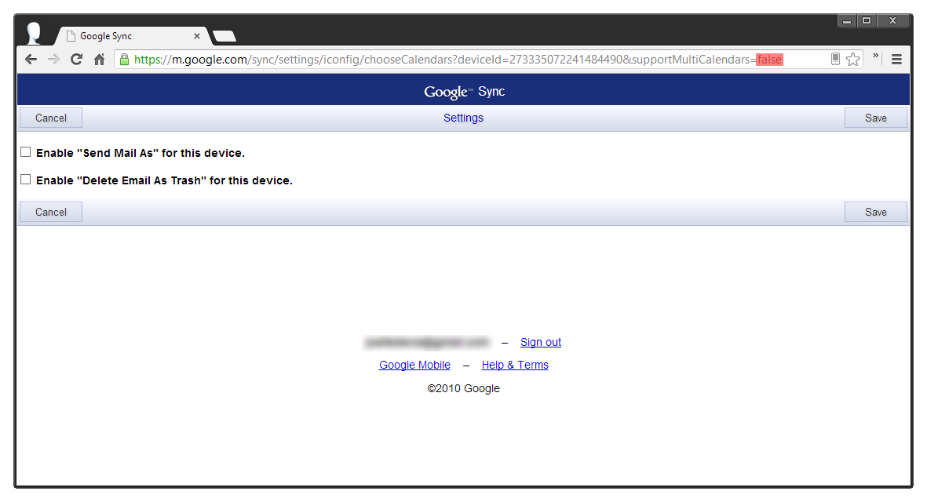The width and height of the screenshot is (927, 502).
Task: Click the user profile silhouette icon
Action: (x=34, y=34)
